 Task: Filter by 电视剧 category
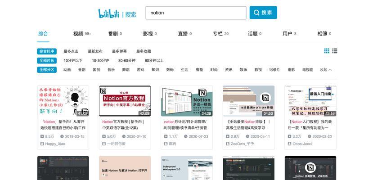(x=308, y=70)
